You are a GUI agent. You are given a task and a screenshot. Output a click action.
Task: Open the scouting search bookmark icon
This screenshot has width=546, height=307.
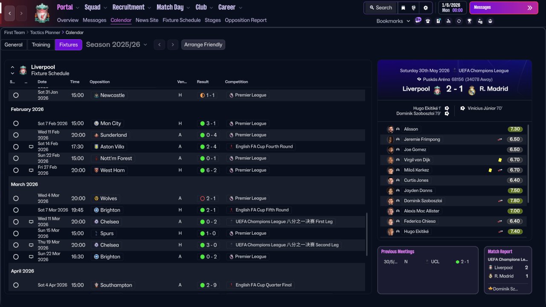pyautogui.click(x=448, y=21)
